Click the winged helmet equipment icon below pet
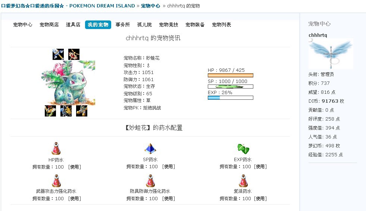Image resolution: width=366 pixels, height=211 pixels. click(x=50, y=111)
